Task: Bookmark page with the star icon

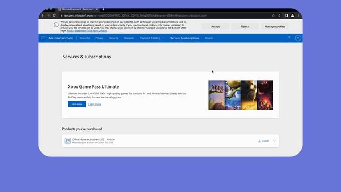Action: point(279,15)
